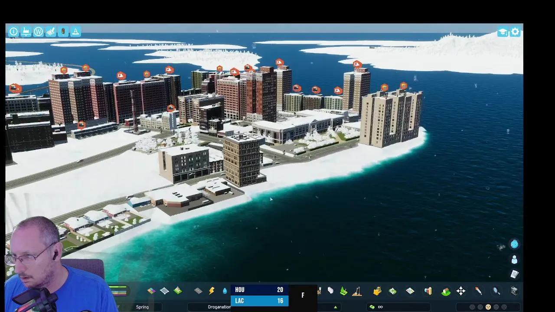Viewport: 555px width, 312px height.
Task: Select the green terrain house icon
Action: click(446, 291)
